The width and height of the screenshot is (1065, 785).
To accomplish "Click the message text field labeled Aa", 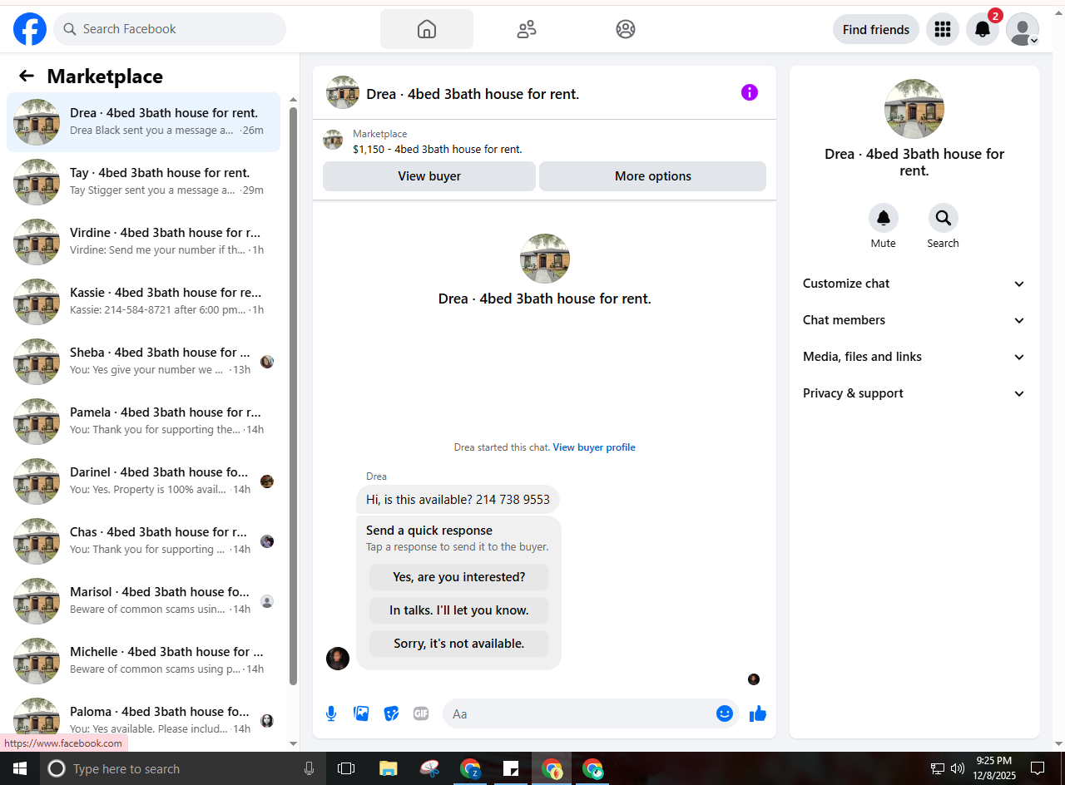I will tap(581, 713).
